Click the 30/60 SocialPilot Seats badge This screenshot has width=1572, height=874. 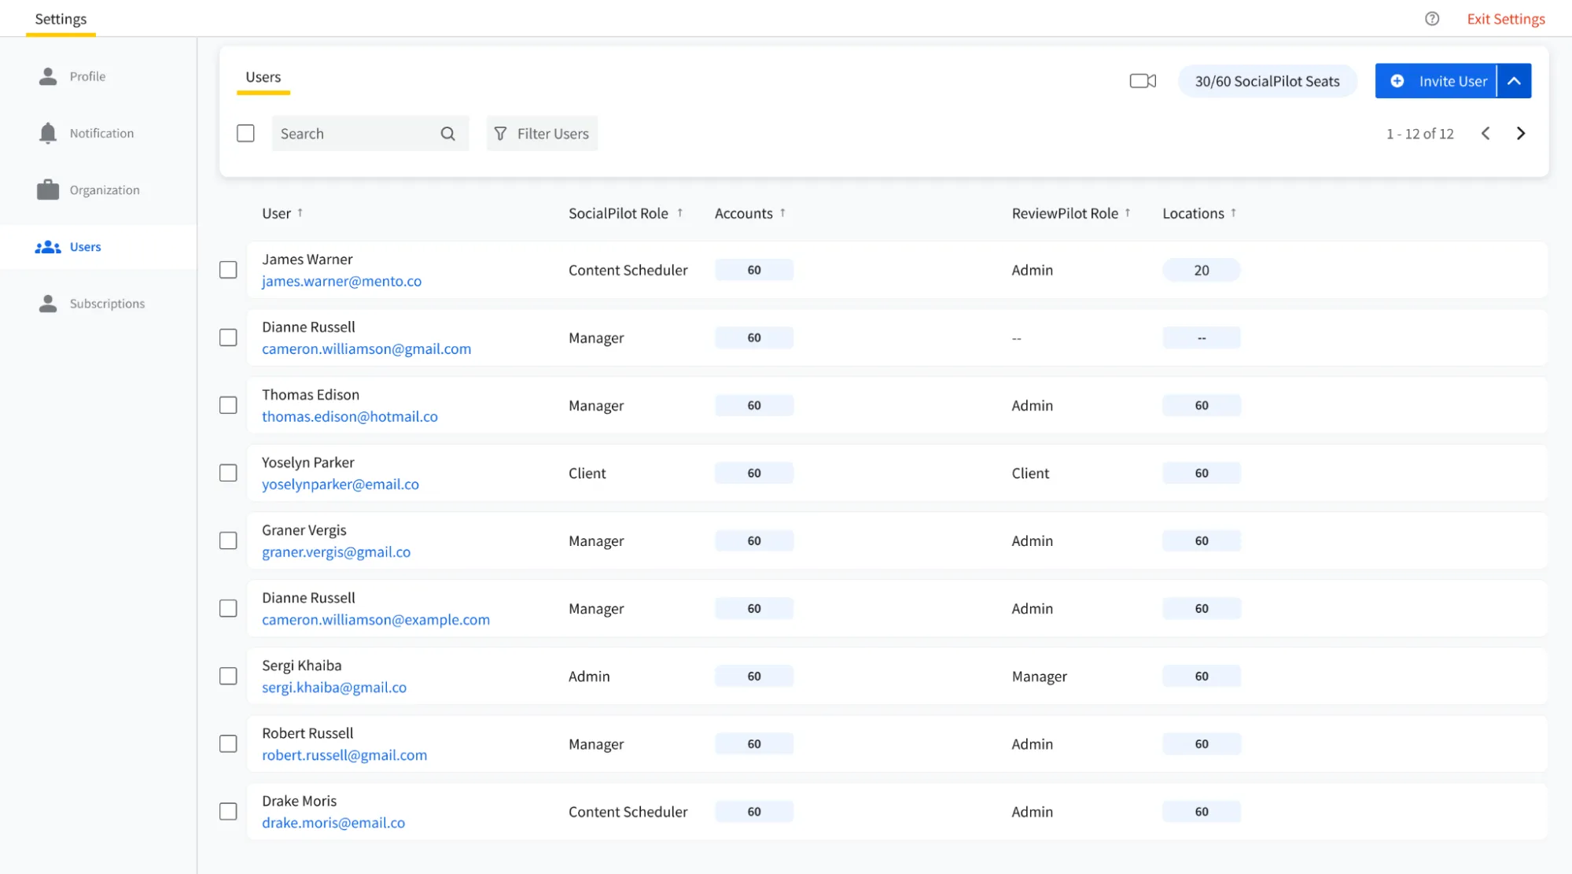(1267, 81)
